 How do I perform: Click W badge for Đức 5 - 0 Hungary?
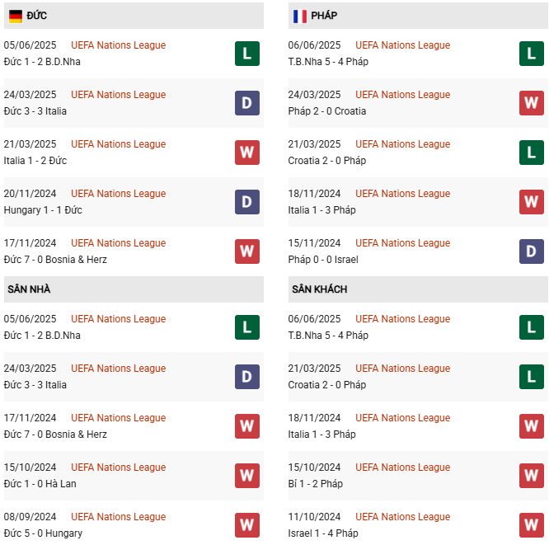[247, 525]
